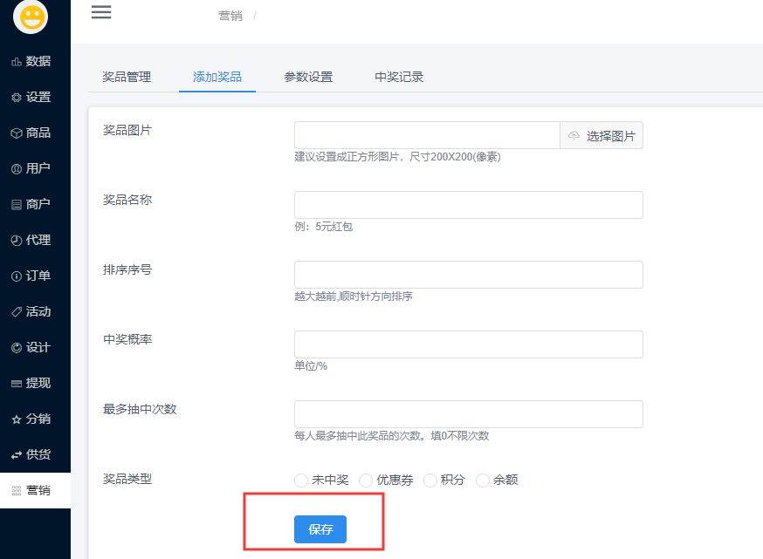Open the 提现 sidebar item
Image resolution: width=763 pixels, height=559 pixels.
click(x=35, y=383)
